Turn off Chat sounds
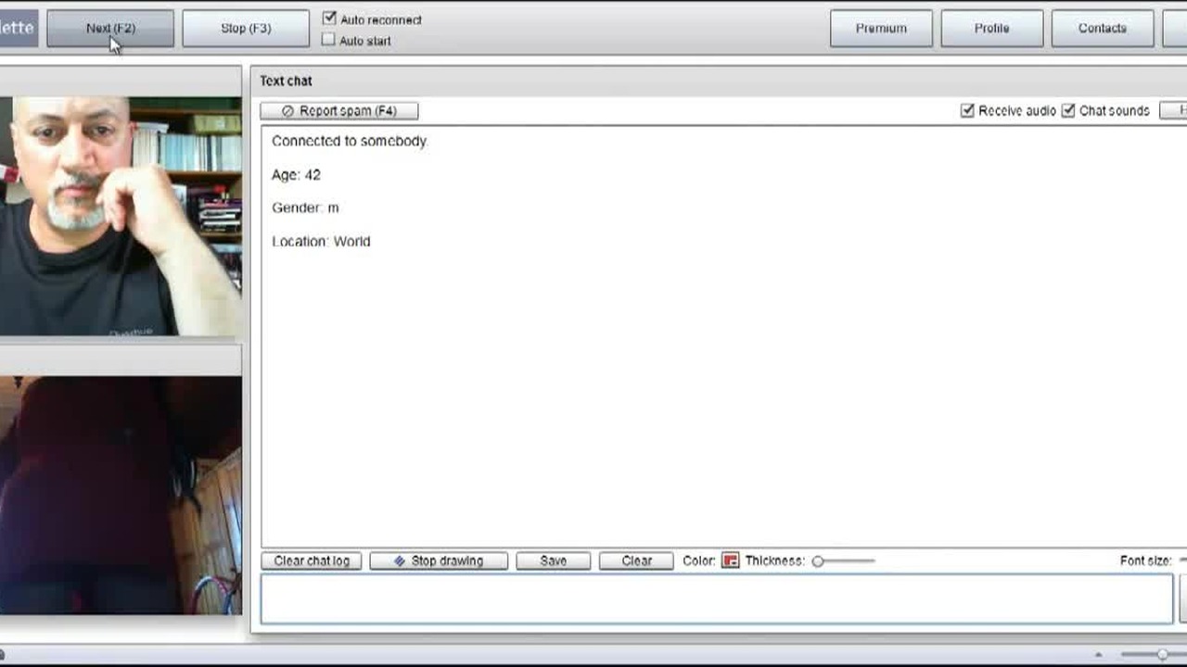1187x667 pixels. point(1068,111)
